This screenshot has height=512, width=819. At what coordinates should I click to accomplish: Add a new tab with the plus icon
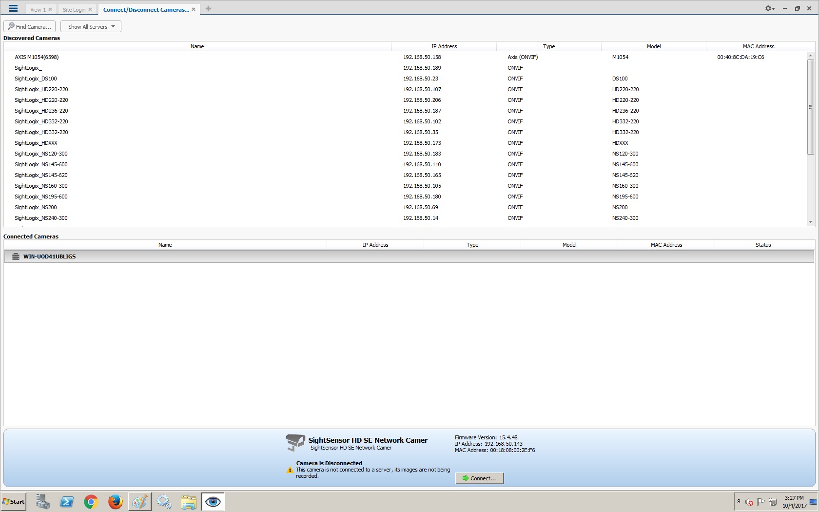pyautogui.click(x=208, y=9)
